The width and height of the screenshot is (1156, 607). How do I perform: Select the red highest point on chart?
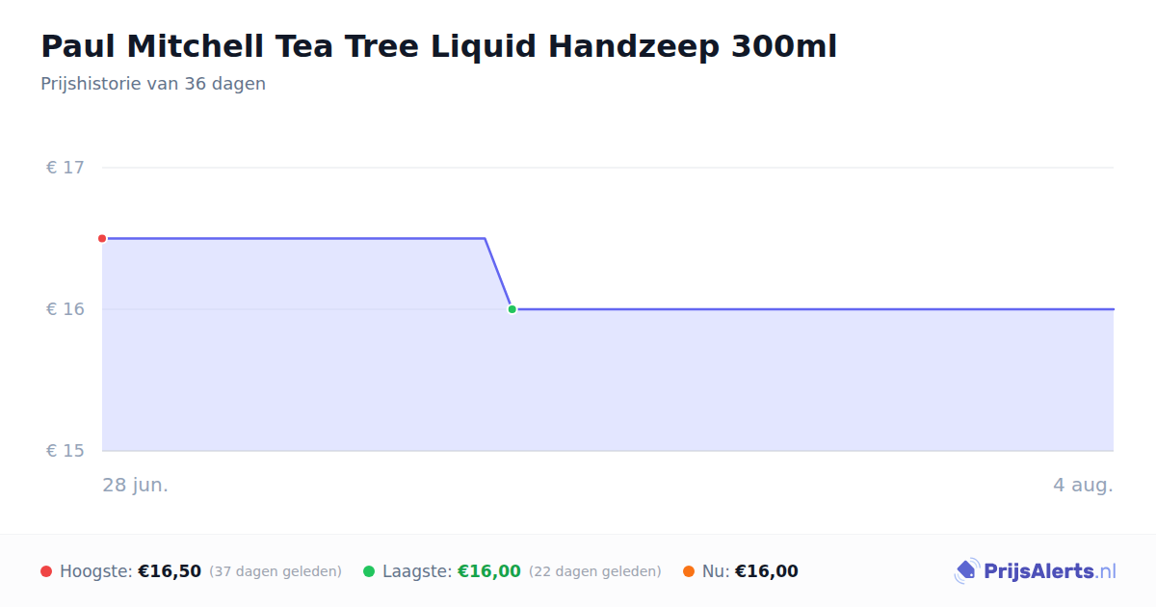tap(102, 238)
